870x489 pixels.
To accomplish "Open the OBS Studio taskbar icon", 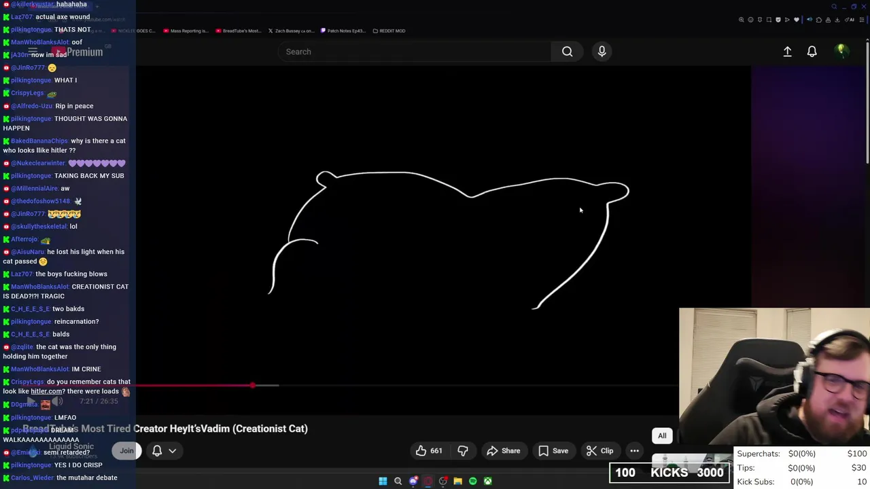I will coord(442,482).
